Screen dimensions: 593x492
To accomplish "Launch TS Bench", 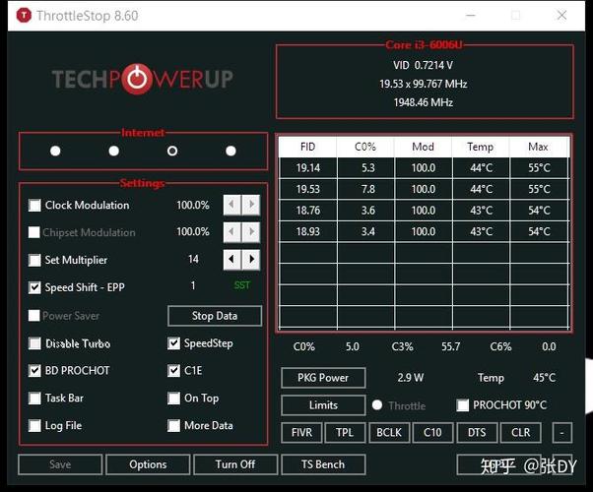I will pos(323,464).
